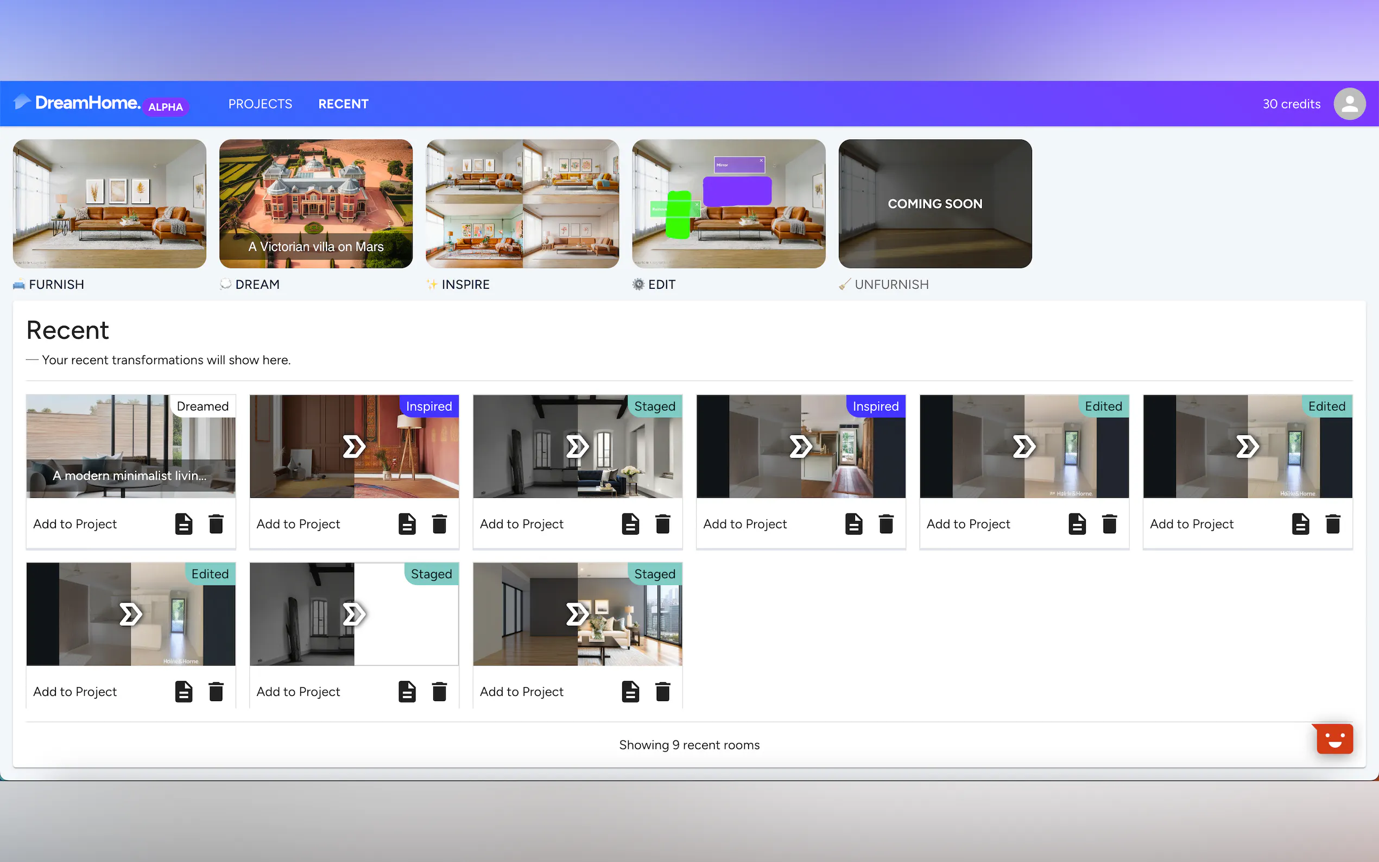Open the red chat widget icon

[1334, 739]
